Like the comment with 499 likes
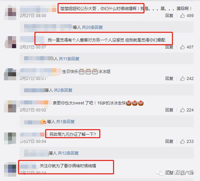This screenshot has width=200, height=181. tap(182, 16)
